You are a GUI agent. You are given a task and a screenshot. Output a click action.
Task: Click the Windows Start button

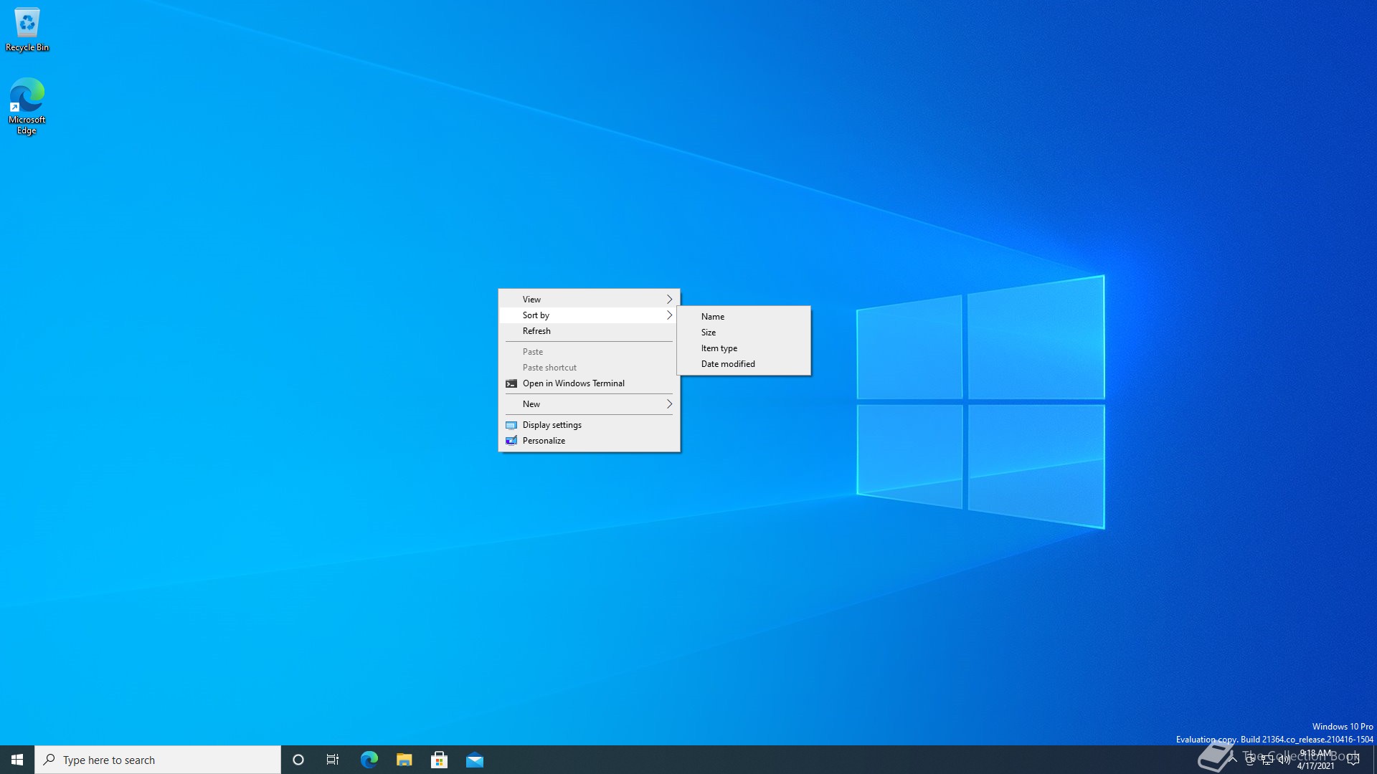coord(17,760)
